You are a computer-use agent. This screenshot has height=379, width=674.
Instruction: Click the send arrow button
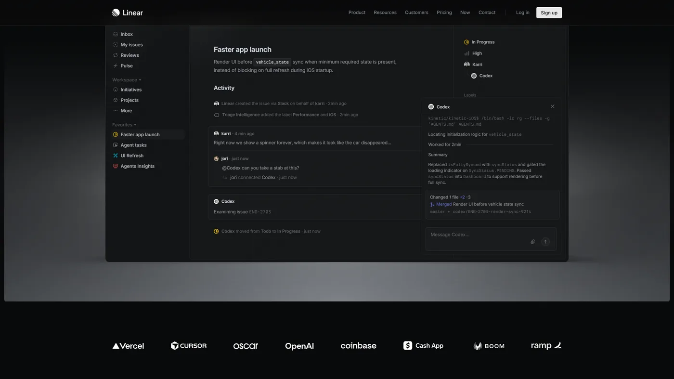coord(545,242)
